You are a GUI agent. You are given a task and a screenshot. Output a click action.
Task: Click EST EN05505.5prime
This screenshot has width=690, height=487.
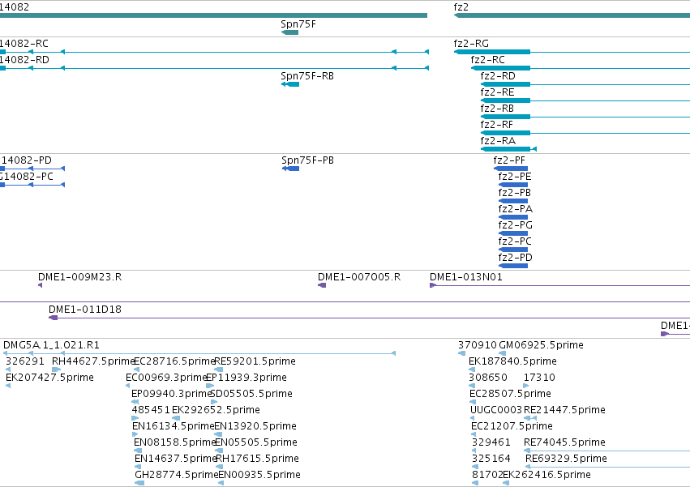tap(256, 442)
